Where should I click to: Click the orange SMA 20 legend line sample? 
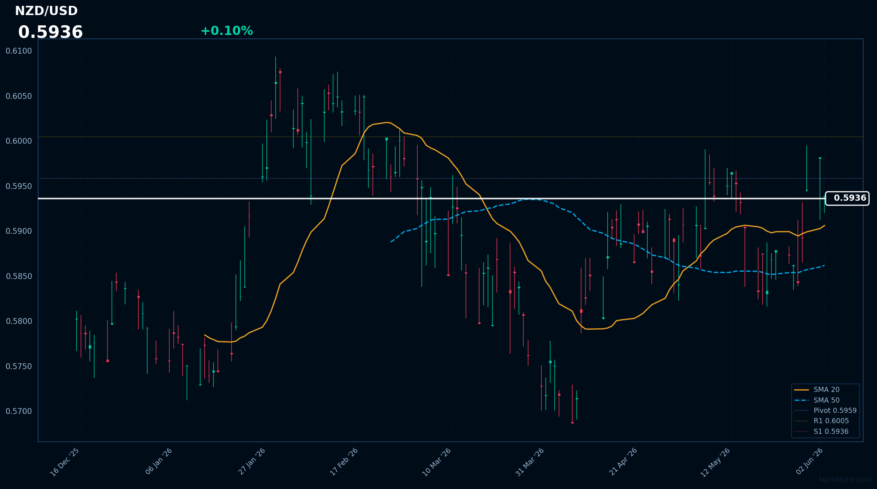click(x=802, y=390)
